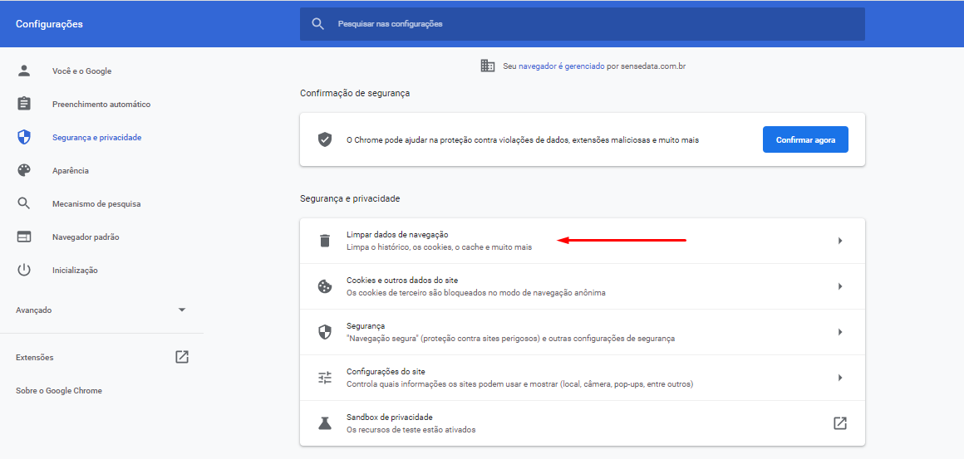Open Aparência via the palette icon
The height and width of the screenshot is (459, 964).
point(24,170)
